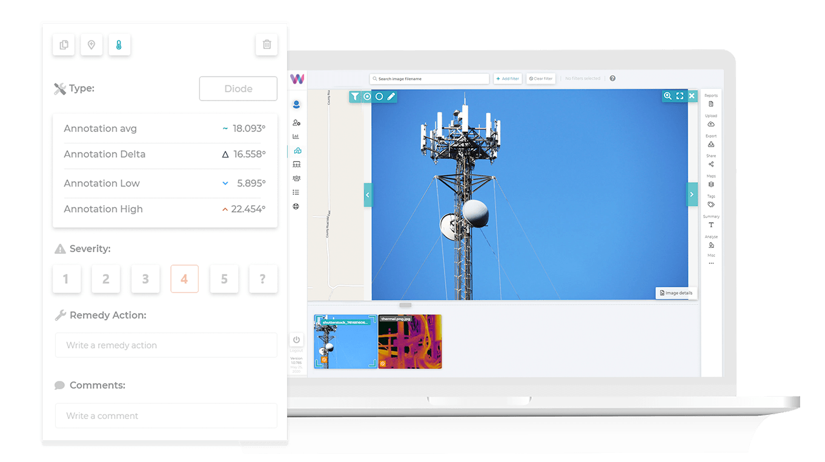Select the pencil draw tool

(391, 96)
